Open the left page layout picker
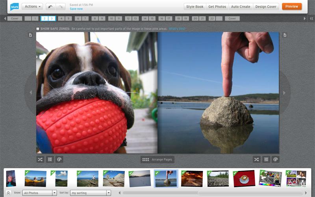Image resolution: width=315 pixels, height=197 pixels. tap(50, 160)
